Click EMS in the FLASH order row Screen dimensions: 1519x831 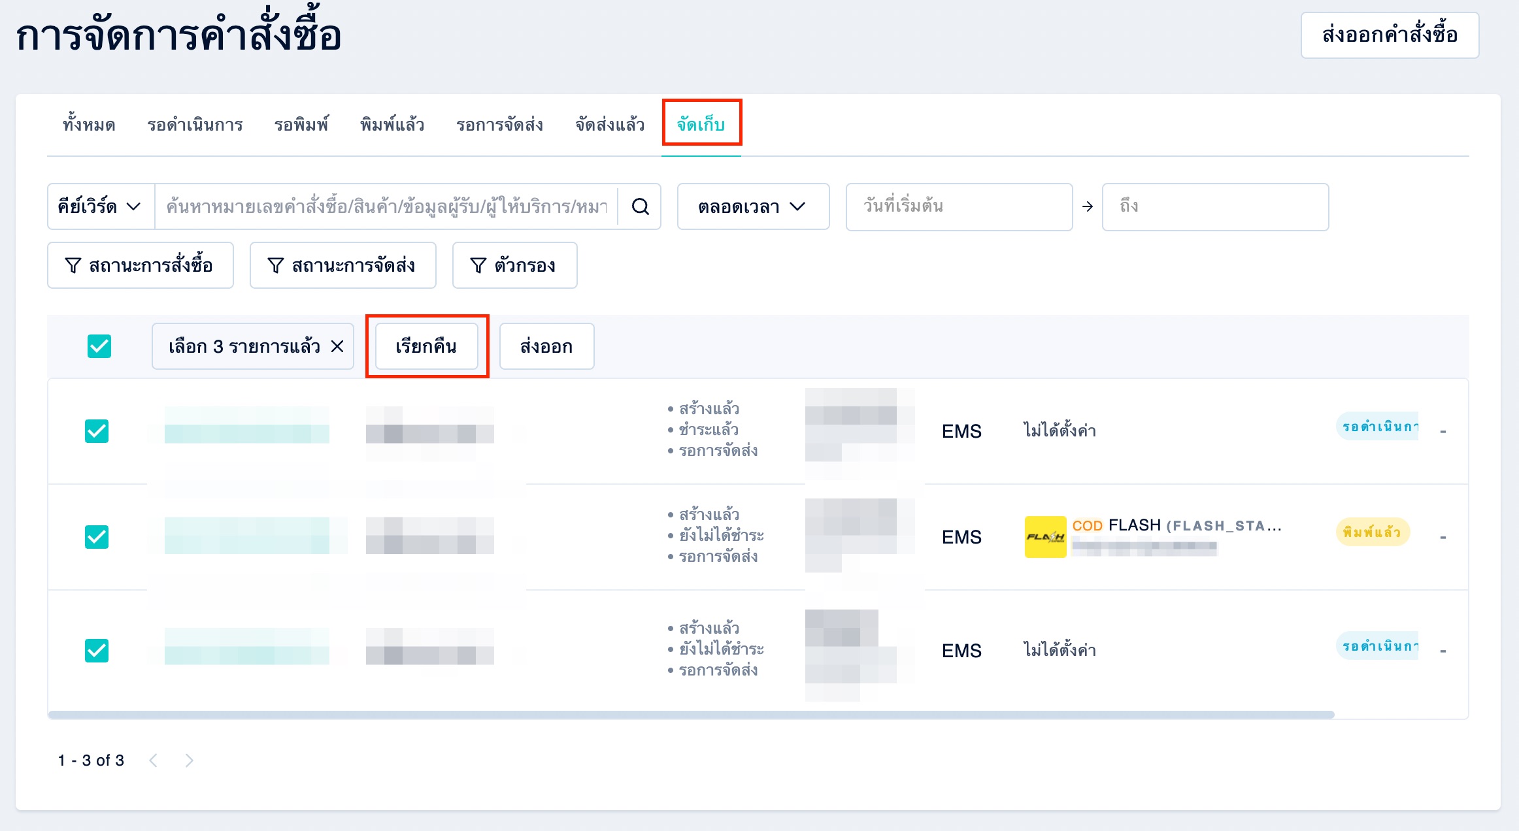tap(961, 537)
